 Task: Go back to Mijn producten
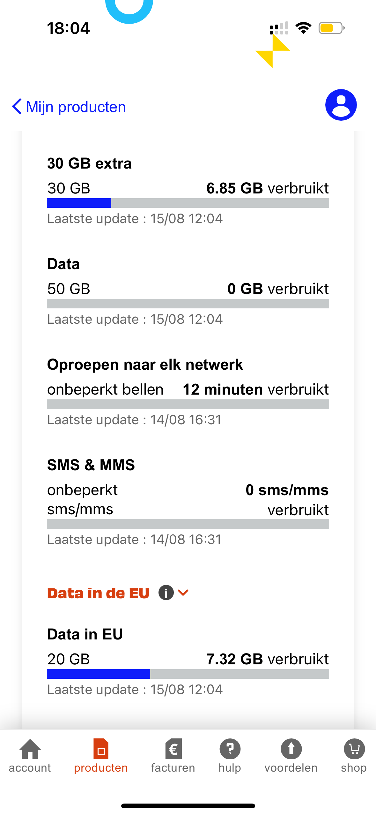tap(76, 107)
